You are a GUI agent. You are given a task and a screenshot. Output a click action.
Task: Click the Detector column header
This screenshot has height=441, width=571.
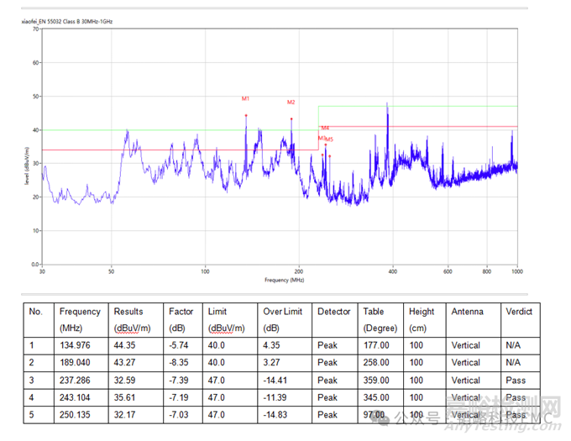pyautogui.click(x=333, y=312)
